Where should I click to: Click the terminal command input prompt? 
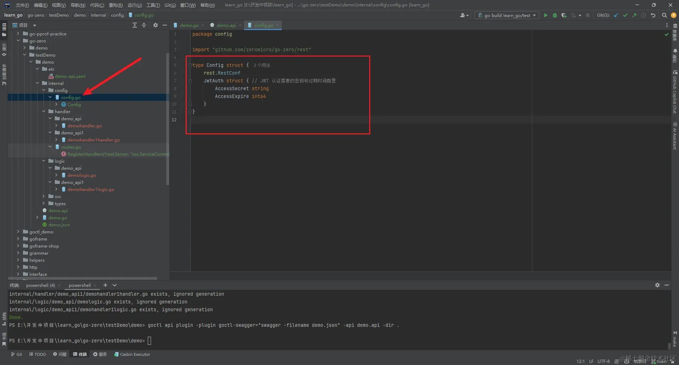tap(150, 341)
